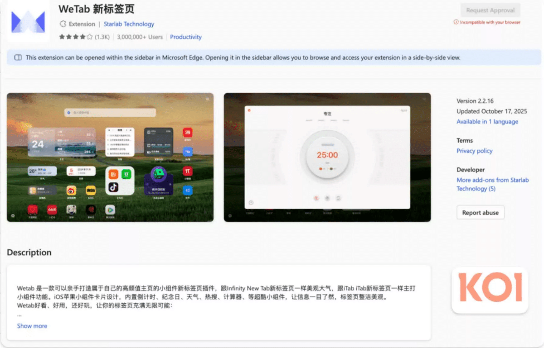Click the red close dot in focus timer preview
Viewport: 544px width, 348px height.
coord(249,110)
